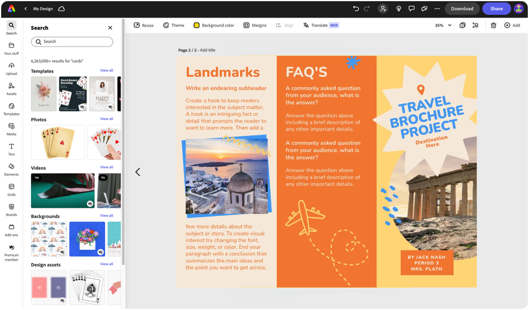Open the Add-ons panel
The width and height of the screenshot is (529, 310).
12,230
